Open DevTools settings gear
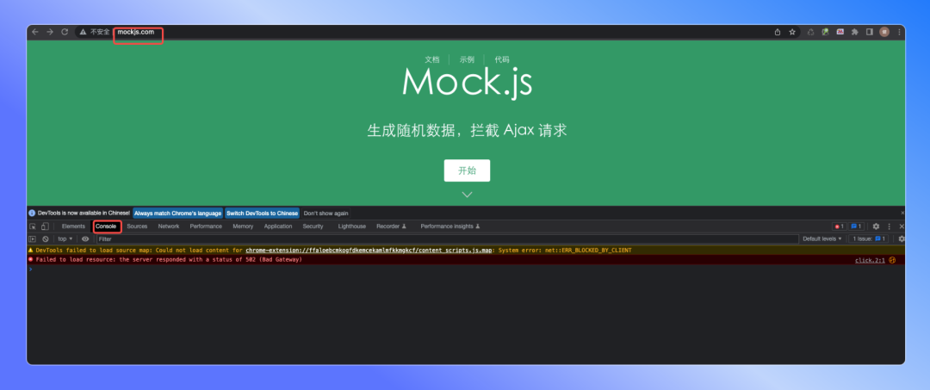Viewport: 930px width, 390px height. (876, 226)
